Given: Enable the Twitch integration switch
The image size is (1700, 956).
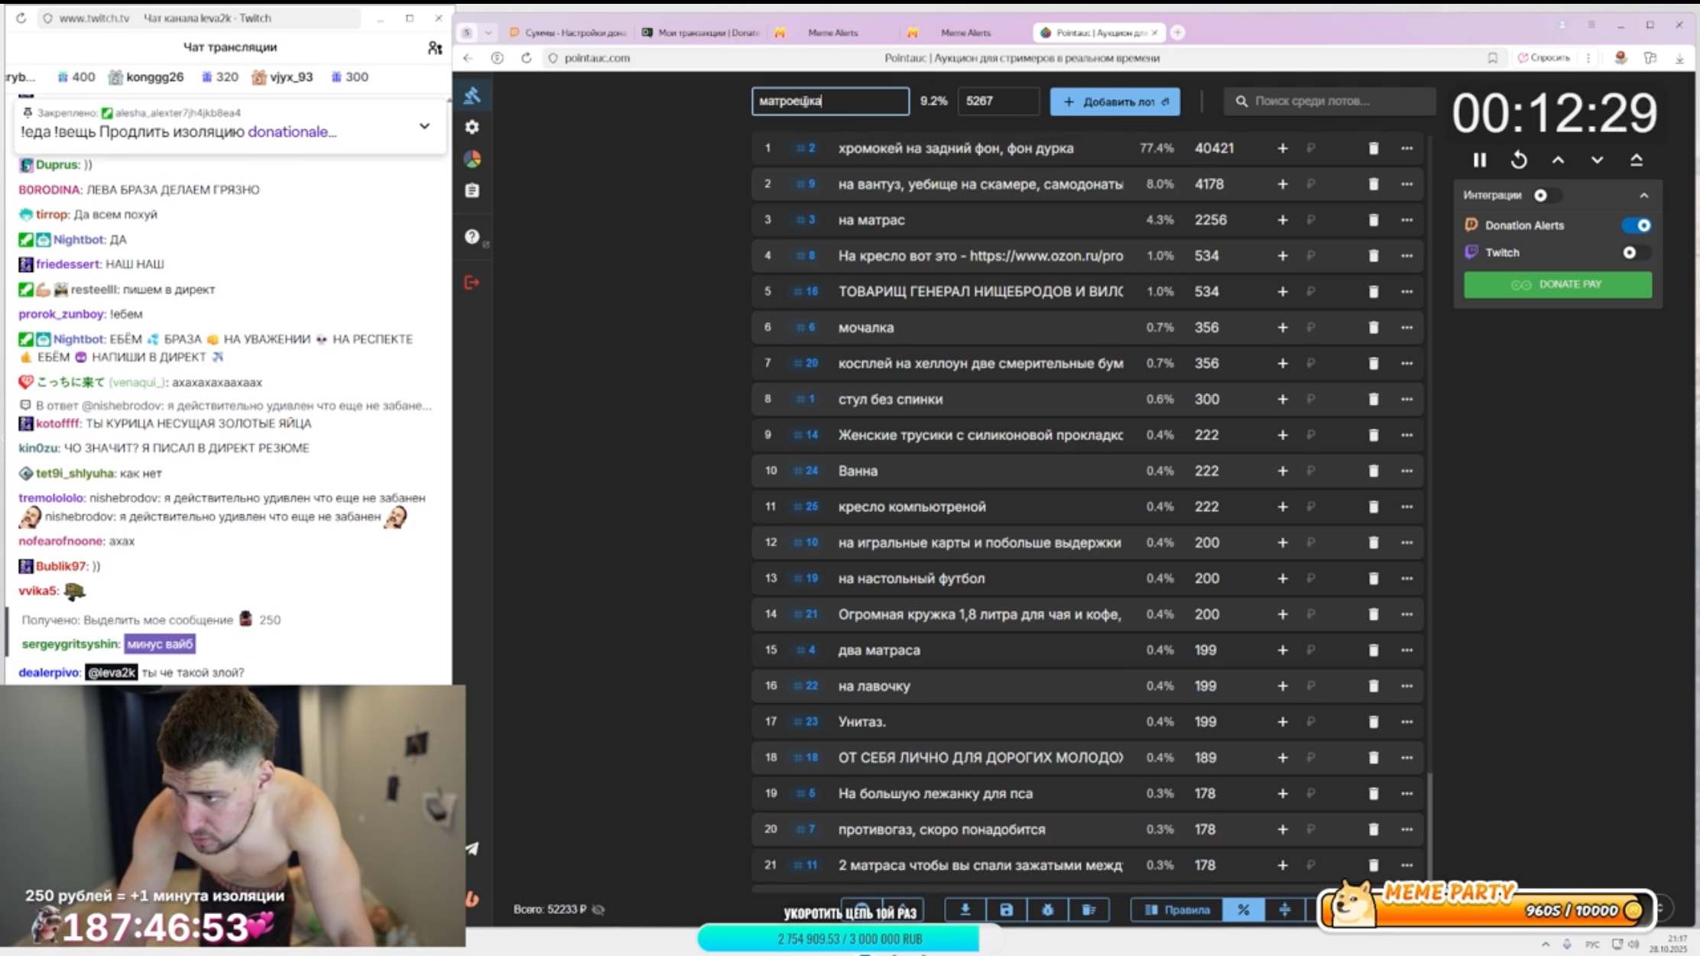Looking at the screenshot, I should pyautogui.click(x=1635, y=253).
